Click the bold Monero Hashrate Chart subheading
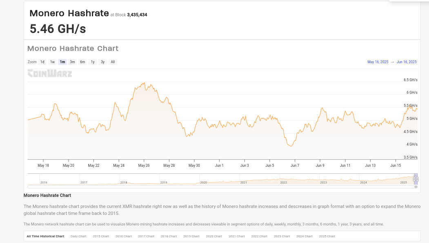Image resolution: width=429 pixels, height=243 pixels. pos(47,195)
